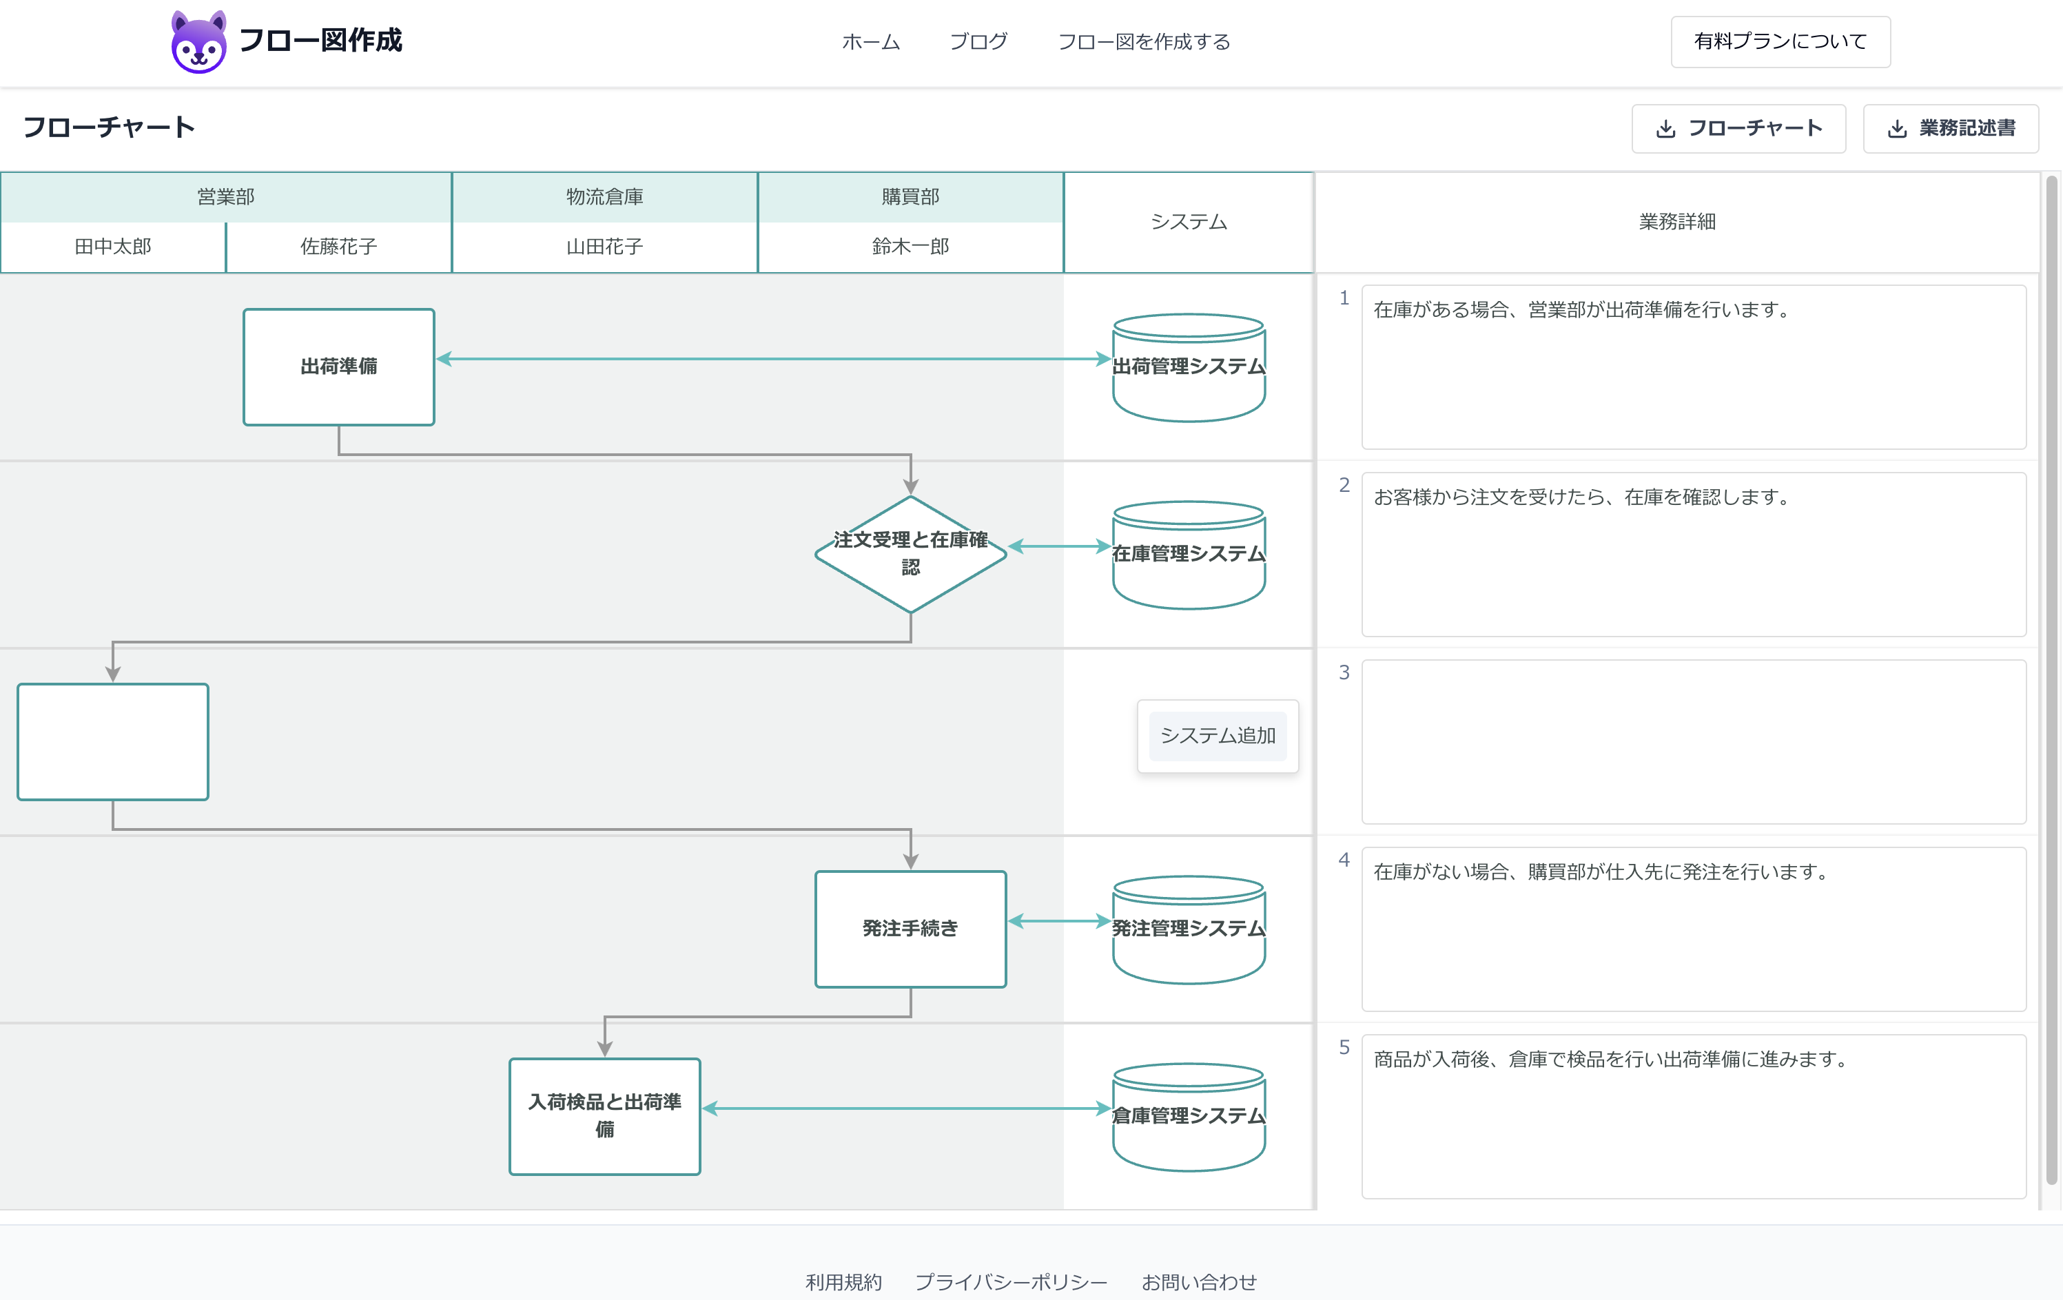Download the フローチャート file
2063x1300 pixels.
pos(1738,128)
